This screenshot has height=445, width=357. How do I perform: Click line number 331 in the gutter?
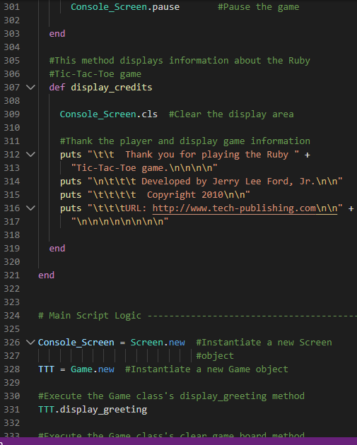tap(11, 410)
